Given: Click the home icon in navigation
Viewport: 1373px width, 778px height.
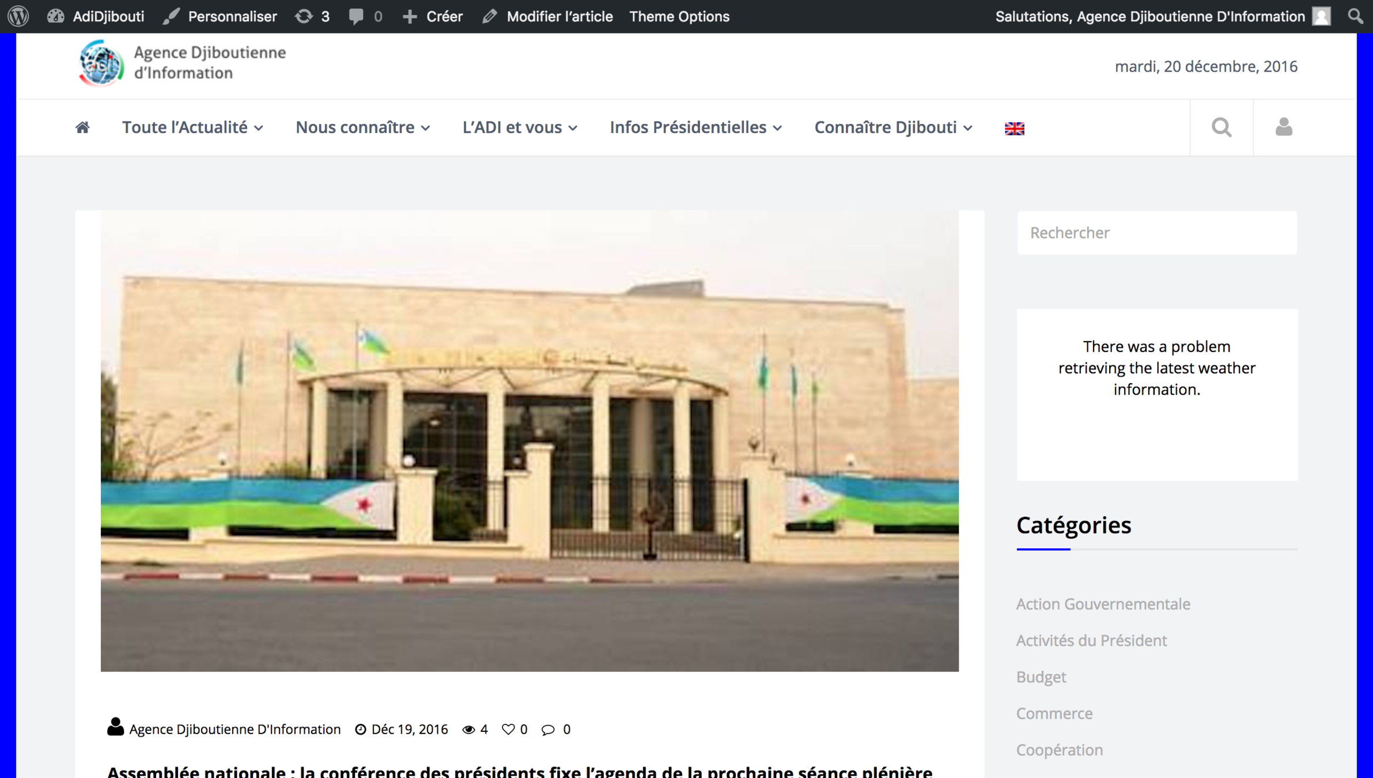Looking at the screenshot, I should click(x=82, y=127).
